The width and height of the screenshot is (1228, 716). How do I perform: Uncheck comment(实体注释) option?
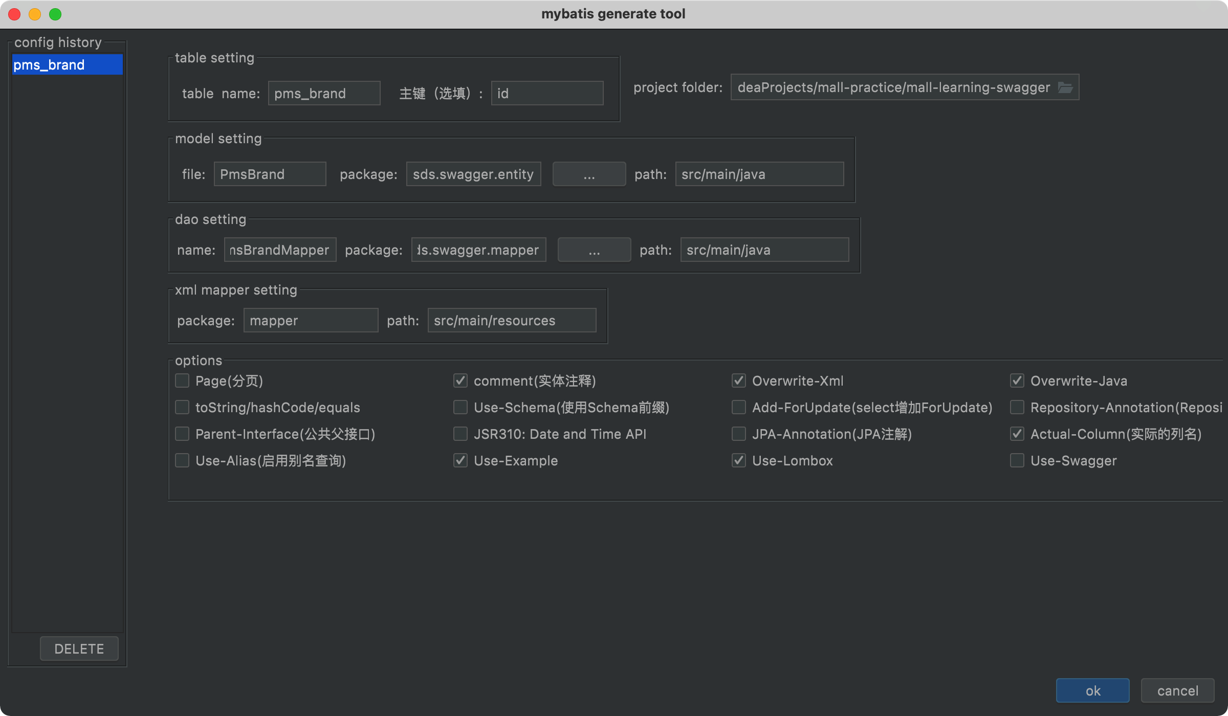pyautogui.click(x=461, y=381)
